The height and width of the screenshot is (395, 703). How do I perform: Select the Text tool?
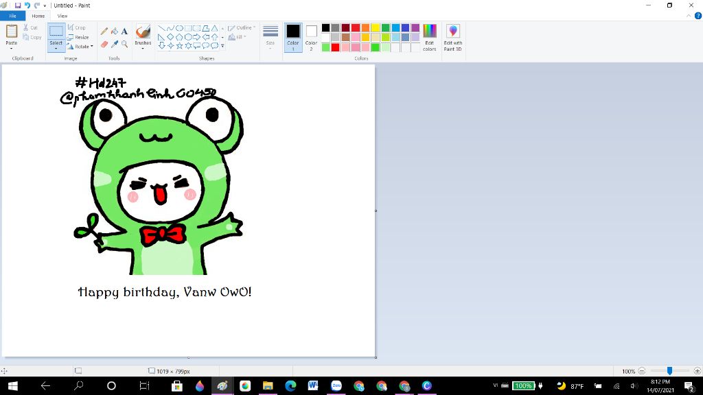point(124,31)
